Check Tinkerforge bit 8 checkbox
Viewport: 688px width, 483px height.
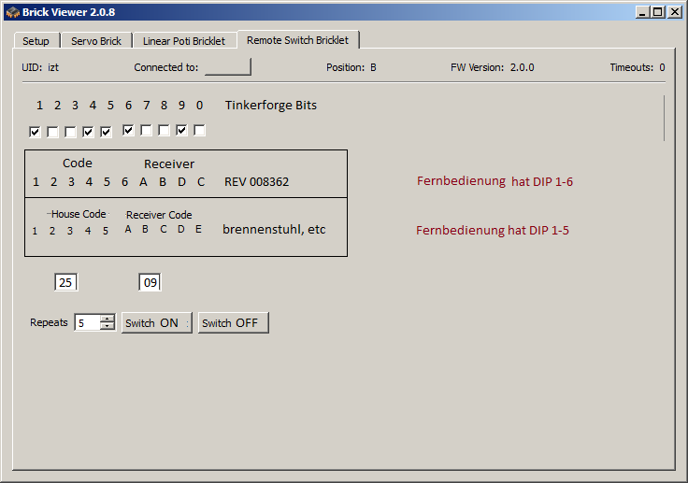pyautogui.click(x=164, y=130)
